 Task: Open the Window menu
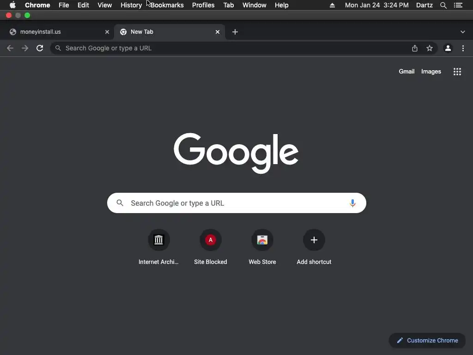255,5
